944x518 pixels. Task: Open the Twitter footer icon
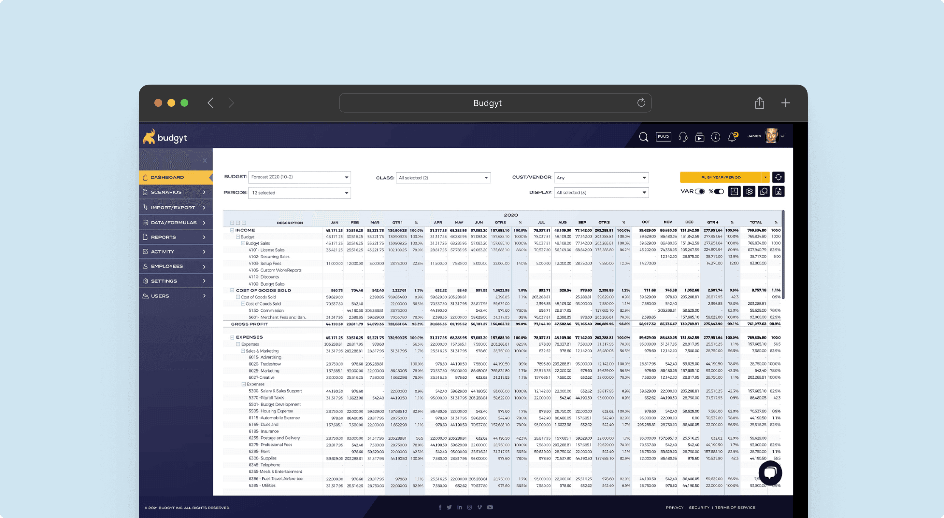coord(449,507)
